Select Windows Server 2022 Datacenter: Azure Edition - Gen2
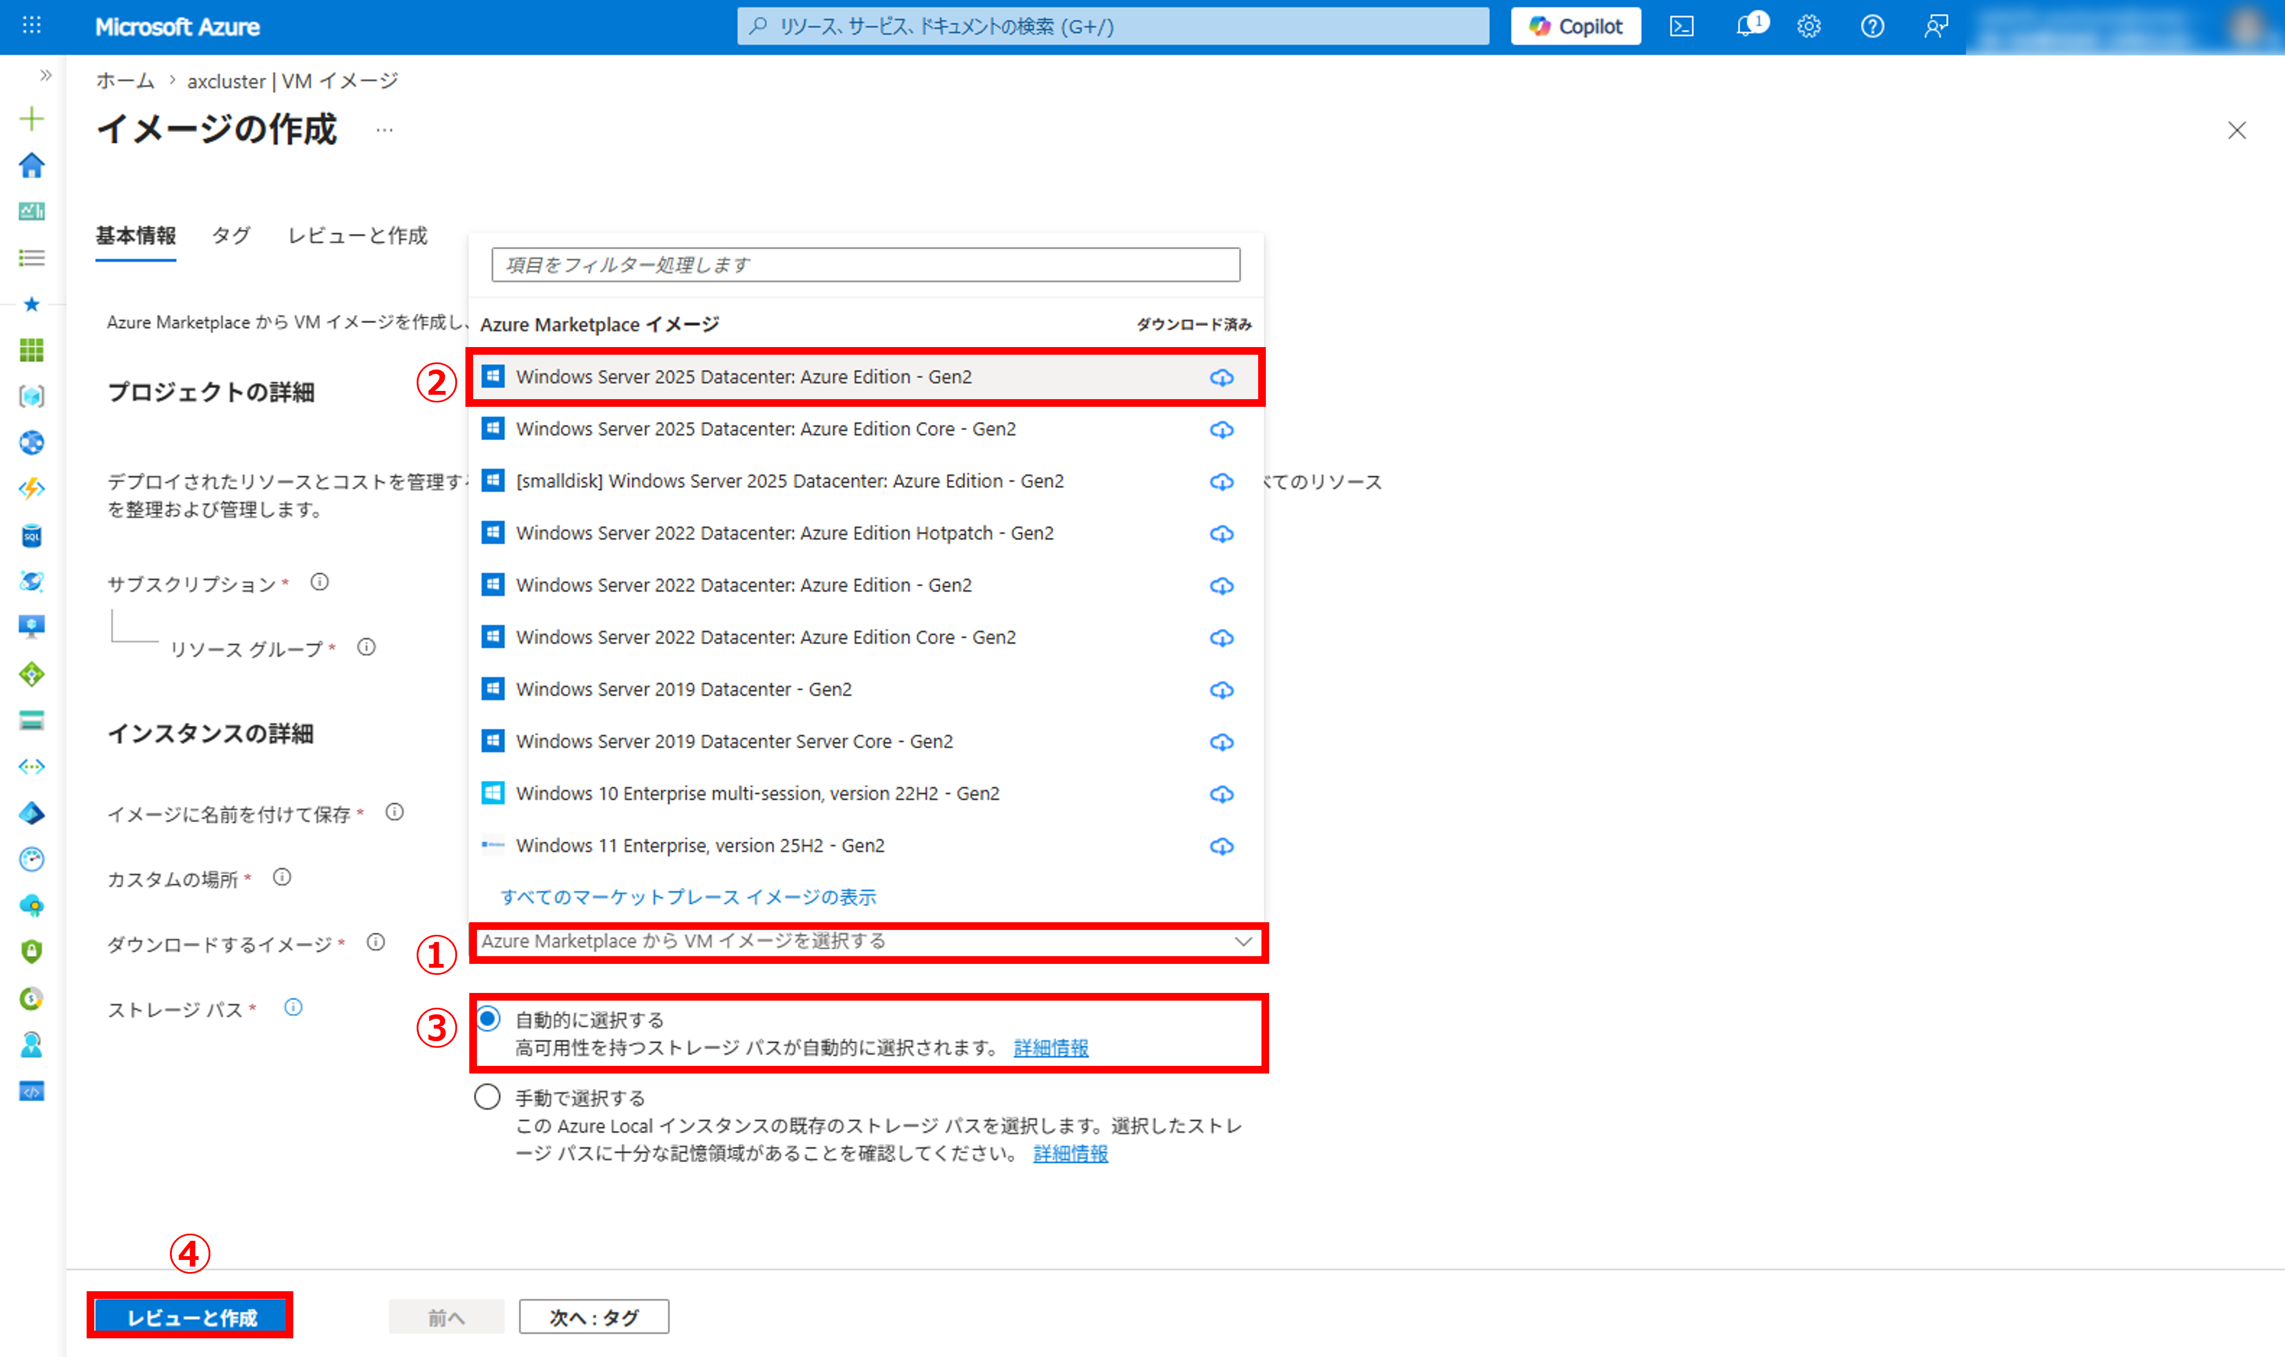Viewport: 2285px width, 1357px height. tap(866, 585)
